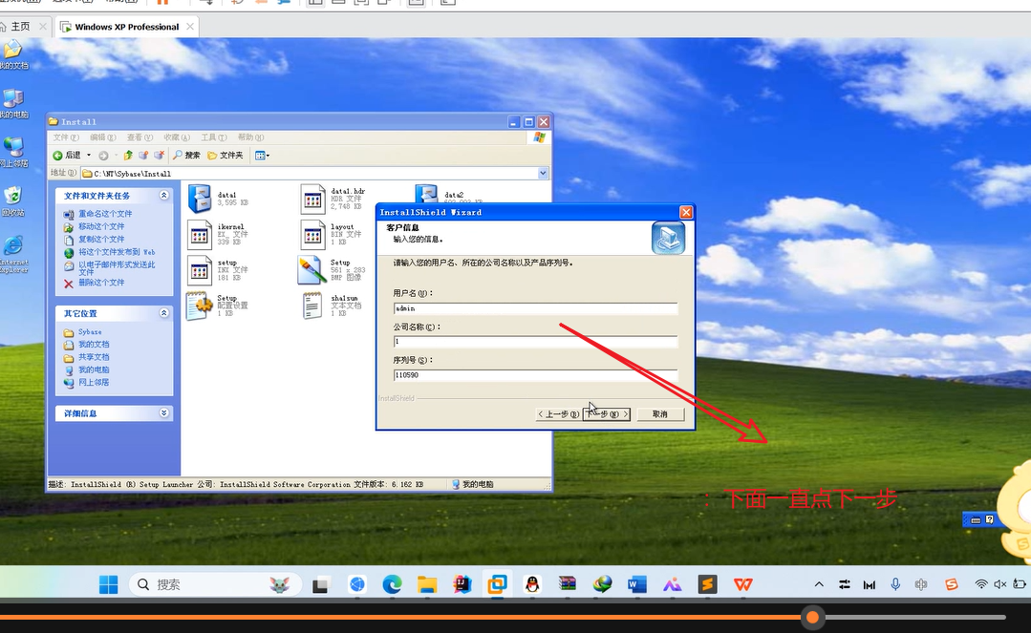This screenshot has width=1031, height=633.
Task: Expand the 详细信息 panel
Action: pyautogui.click(x=163, y=412)
